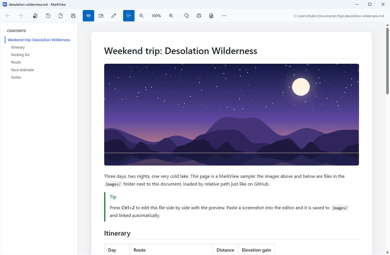
Task: Switch to preview-only mode eye icon
Action: 88,16
